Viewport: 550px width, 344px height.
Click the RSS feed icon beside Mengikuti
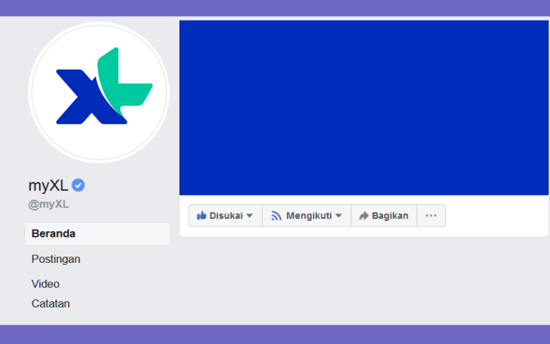[276, 216]
